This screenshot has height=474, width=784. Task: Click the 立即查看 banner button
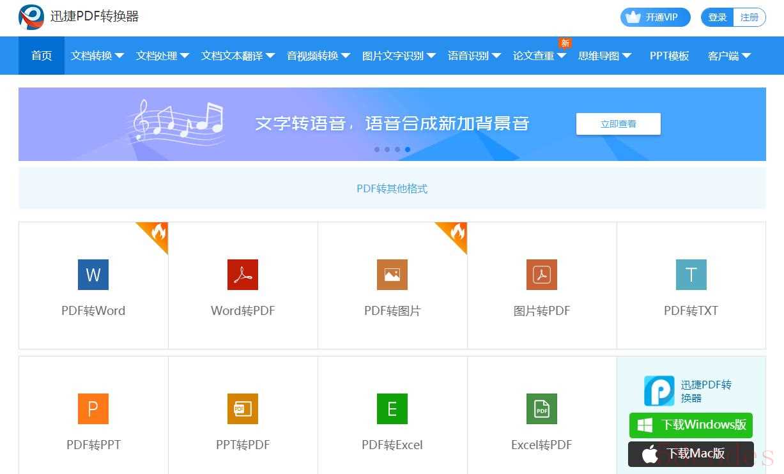[618, 124]
